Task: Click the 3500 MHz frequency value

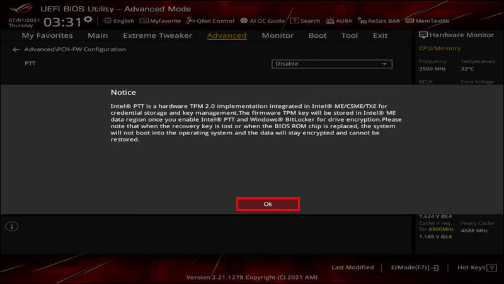Action: pyautogui.click(x=432, y=69)
